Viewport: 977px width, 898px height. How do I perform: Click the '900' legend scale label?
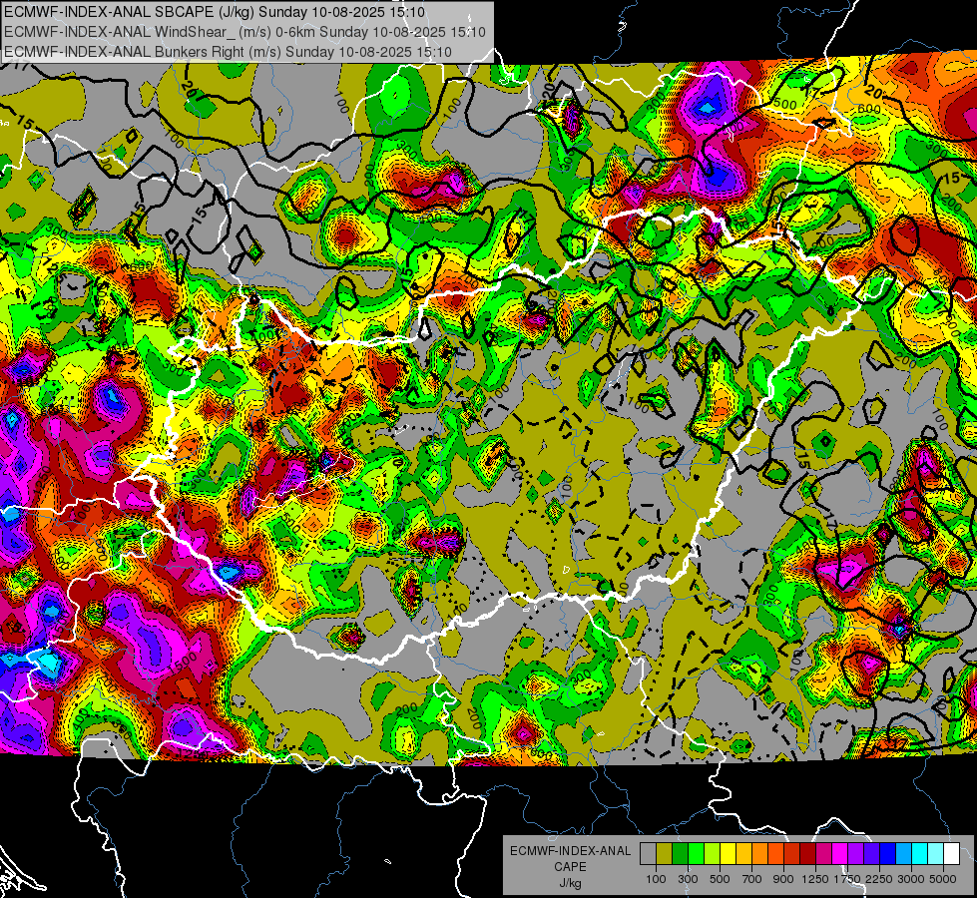(783, 879)
